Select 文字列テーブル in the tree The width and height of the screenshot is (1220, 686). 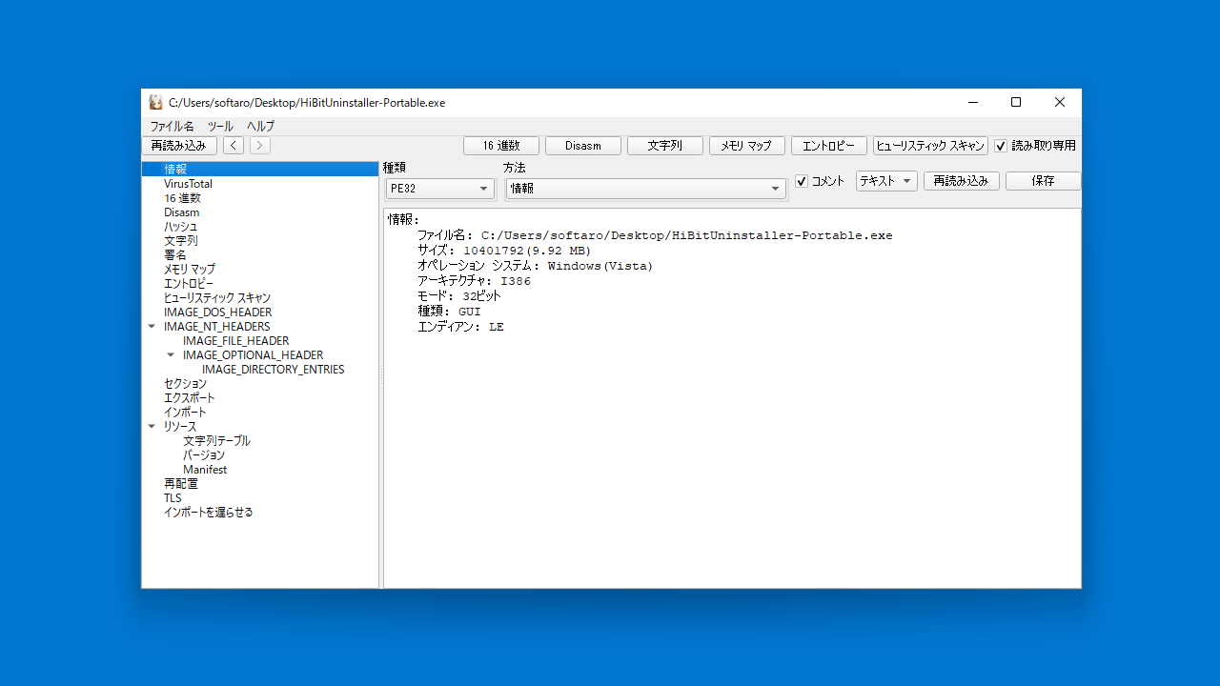(x=216, y=441)
